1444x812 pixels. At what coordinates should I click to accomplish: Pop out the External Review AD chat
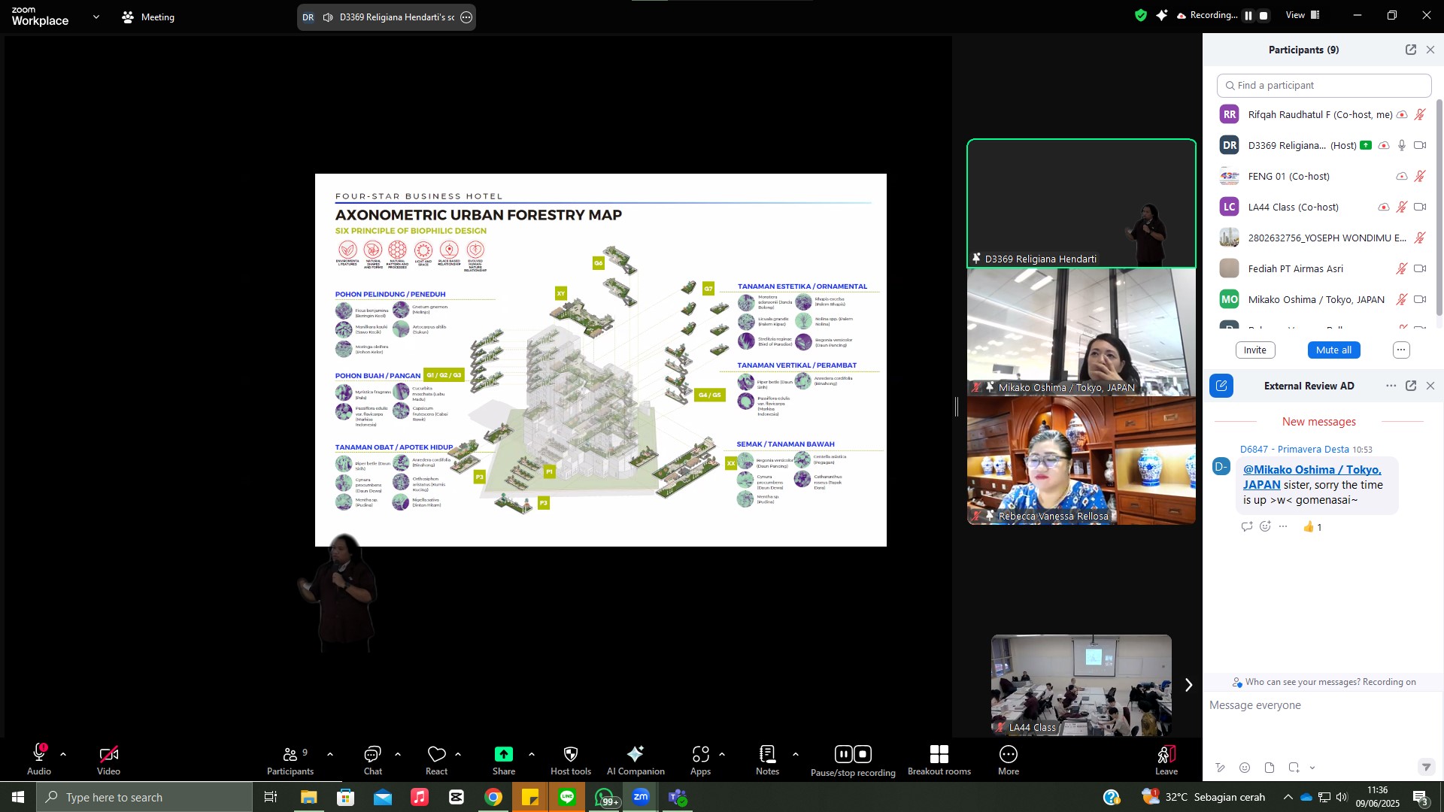pos(1411,386)
